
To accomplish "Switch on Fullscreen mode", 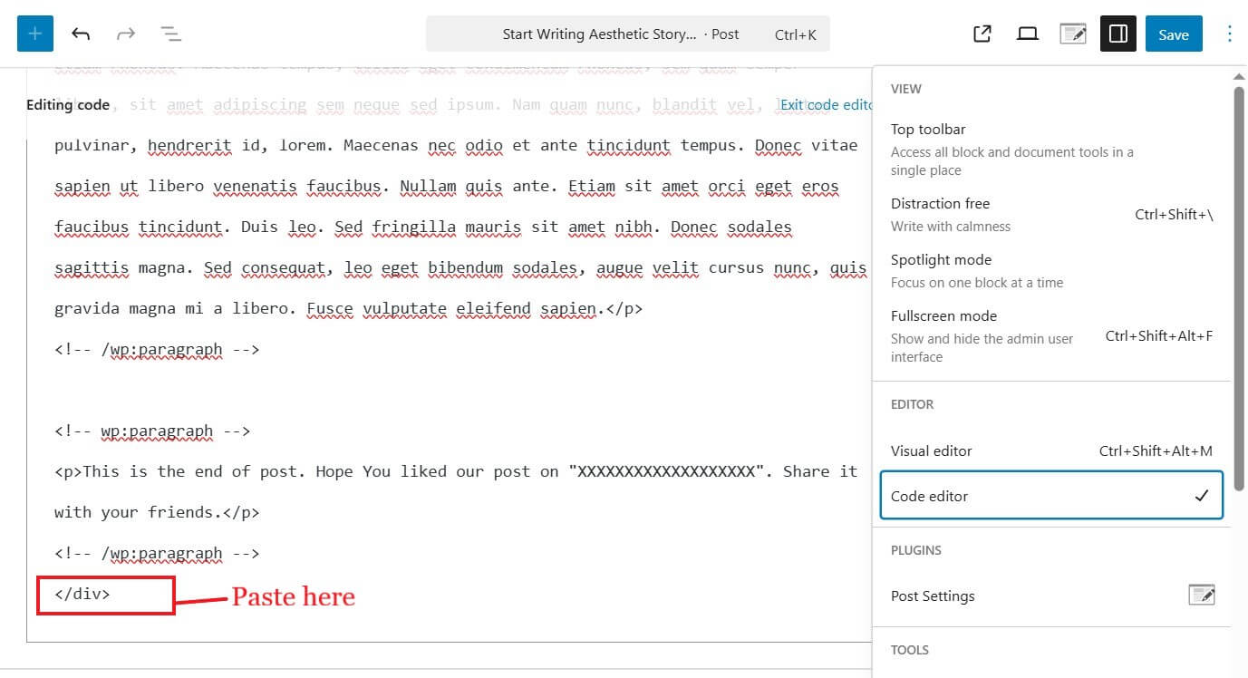I will pos(1051,335).
